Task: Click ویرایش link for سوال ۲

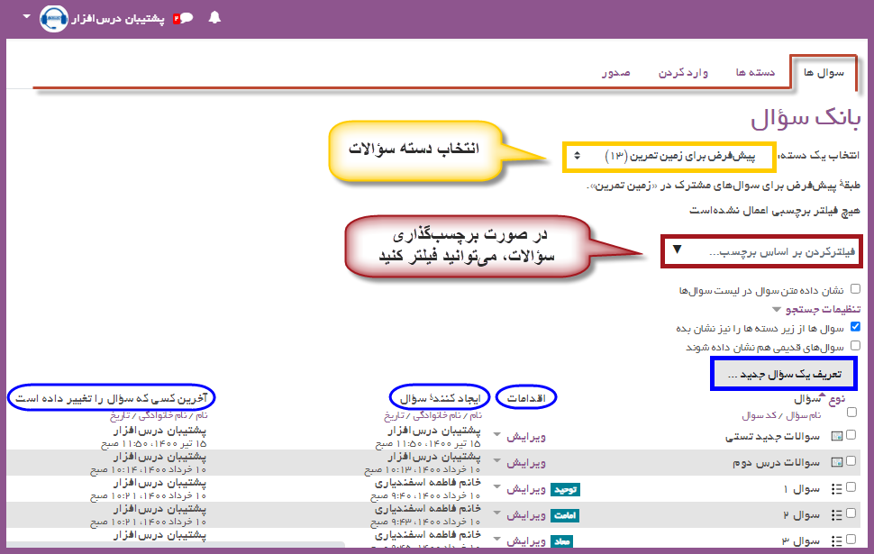Action: coord(525,515)
